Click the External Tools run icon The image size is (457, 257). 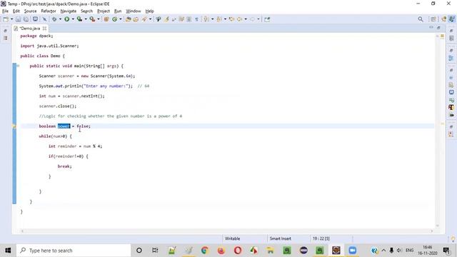[92, 19]
